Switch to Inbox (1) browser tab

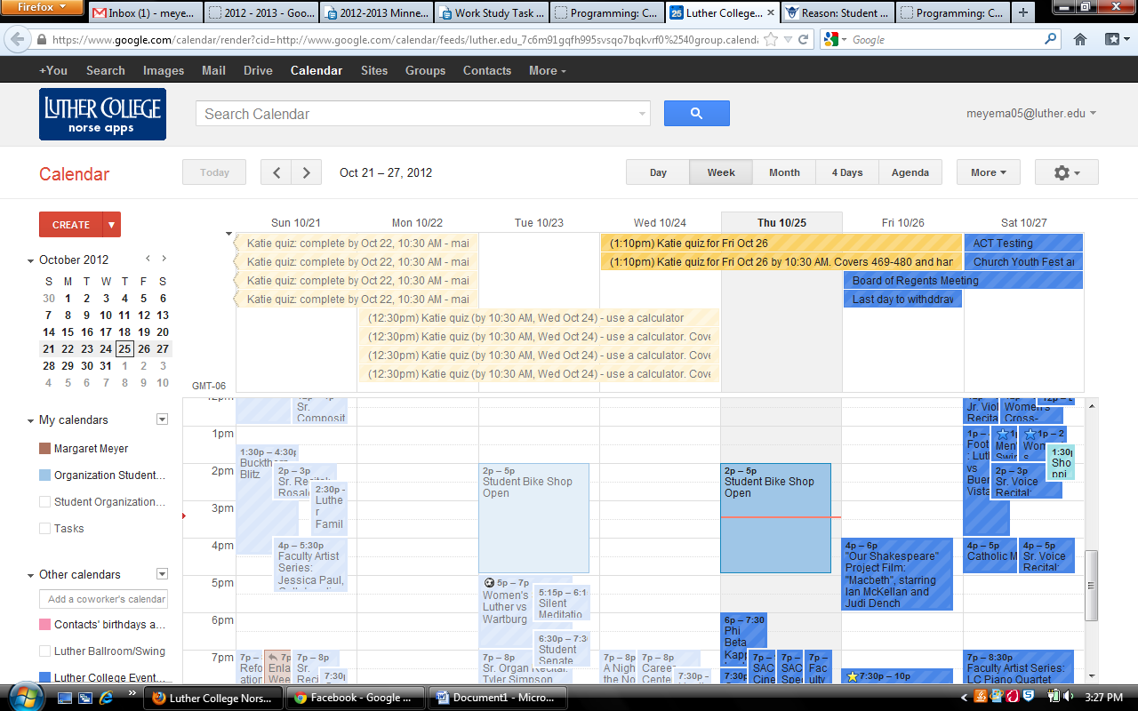144,13
